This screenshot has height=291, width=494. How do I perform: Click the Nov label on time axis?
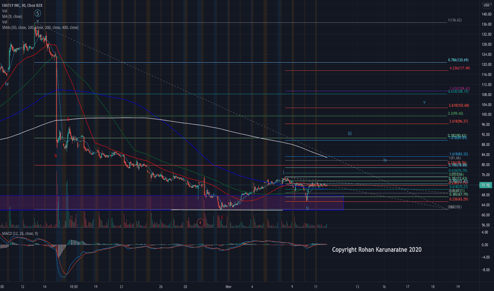coord(228,287)
